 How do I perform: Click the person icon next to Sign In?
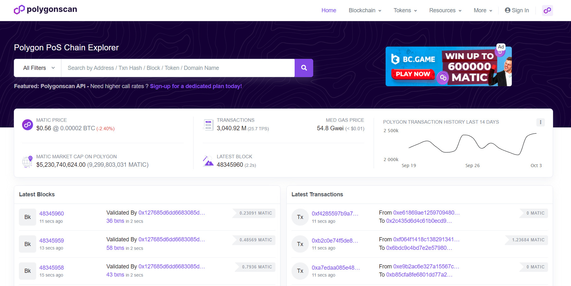[507, 10]
